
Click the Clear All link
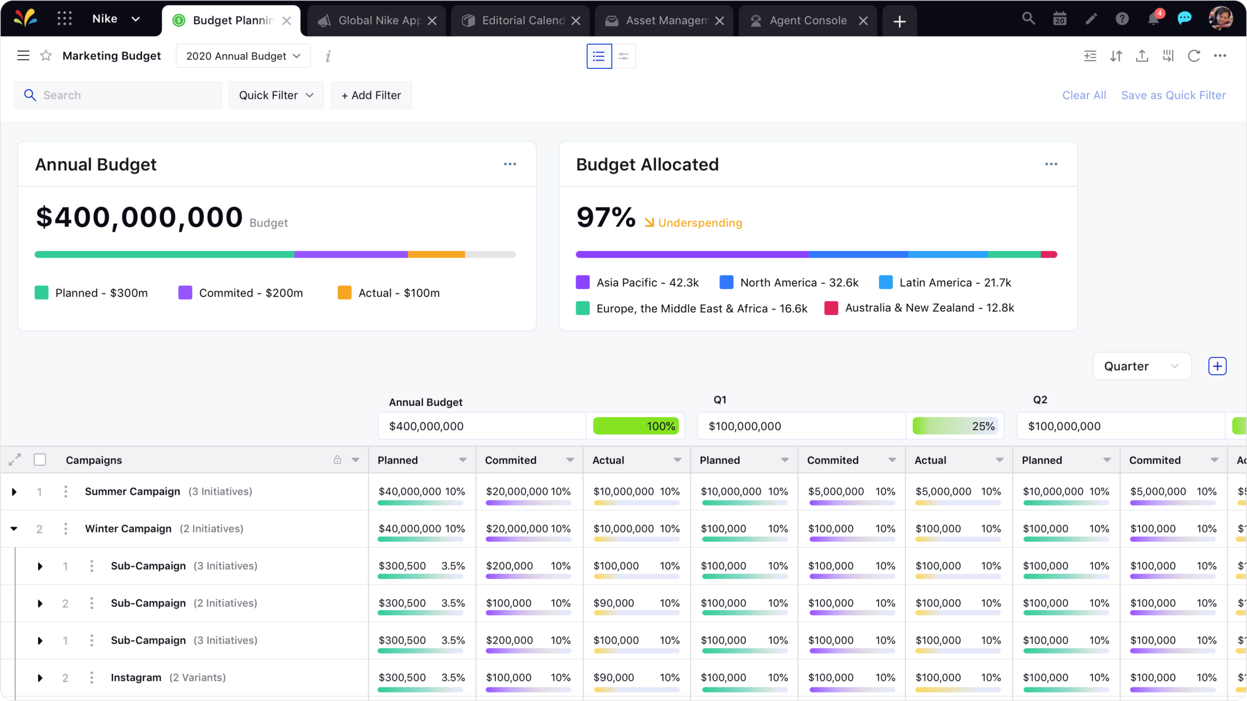[x=1084, y=95]
